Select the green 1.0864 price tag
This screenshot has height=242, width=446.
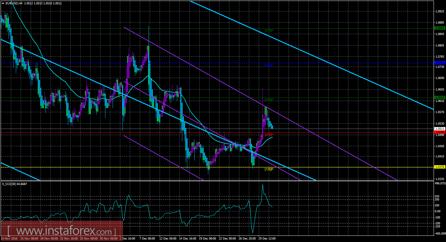pos(440,28)
